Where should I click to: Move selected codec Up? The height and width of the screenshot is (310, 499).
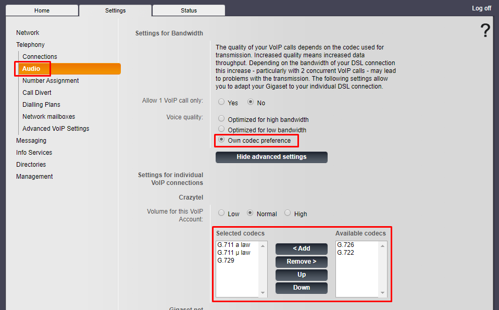(x=301, y=275)
